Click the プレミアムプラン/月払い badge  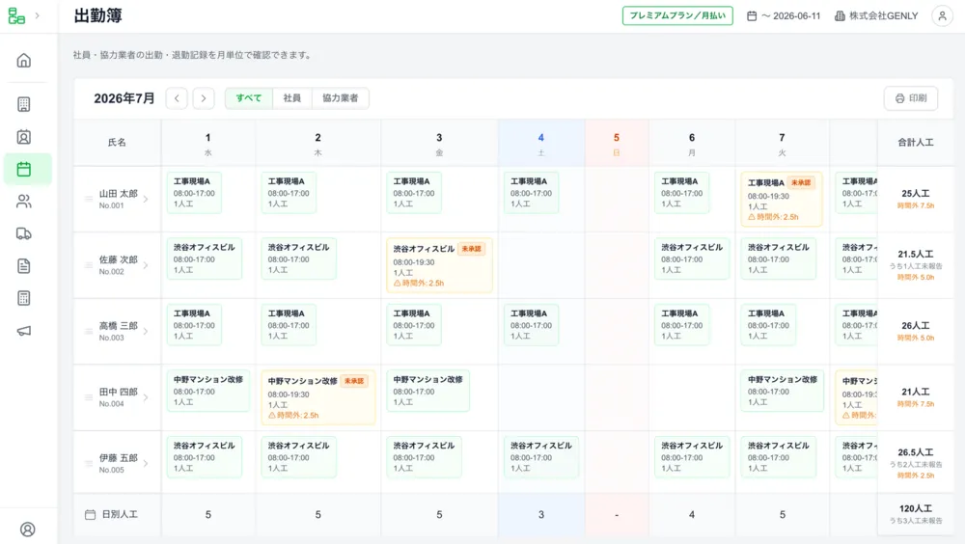677,16
